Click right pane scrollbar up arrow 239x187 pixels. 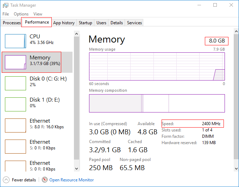236,31
